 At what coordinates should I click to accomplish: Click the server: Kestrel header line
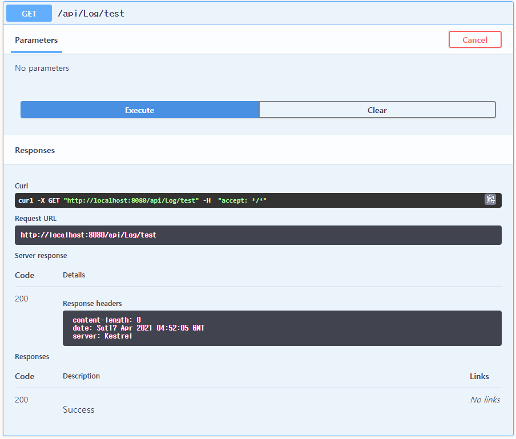coord(102,336)
